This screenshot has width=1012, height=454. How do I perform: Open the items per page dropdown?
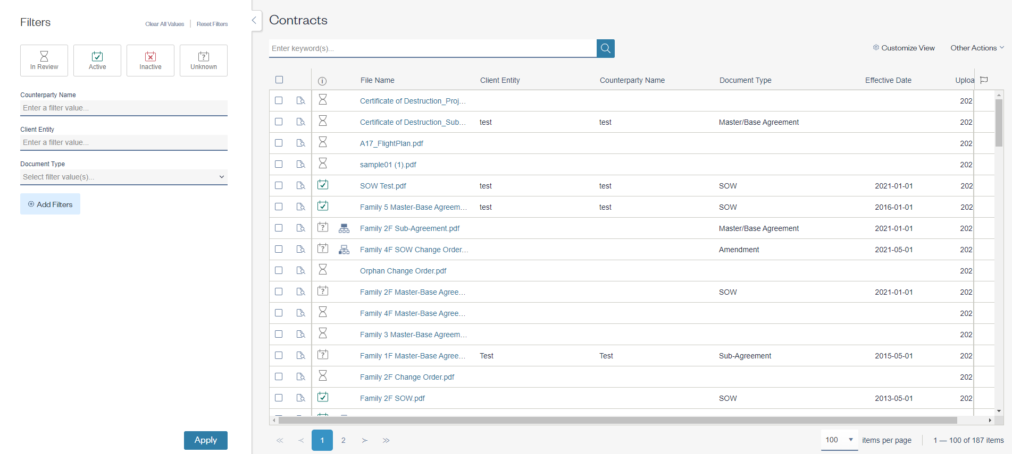point(839,440)
